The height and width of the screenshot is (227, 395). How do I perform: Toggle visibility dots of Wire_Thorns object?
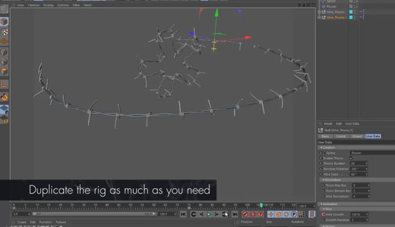pos(355,12)
